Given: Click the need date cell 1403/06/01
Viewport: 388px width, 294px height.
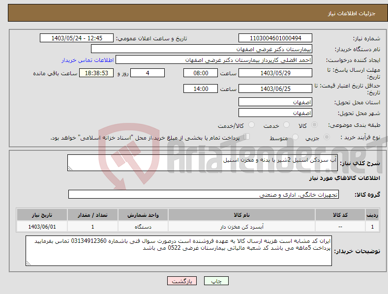Looking at the screenshot, I should pyautogui.click(x=42, y=227).
